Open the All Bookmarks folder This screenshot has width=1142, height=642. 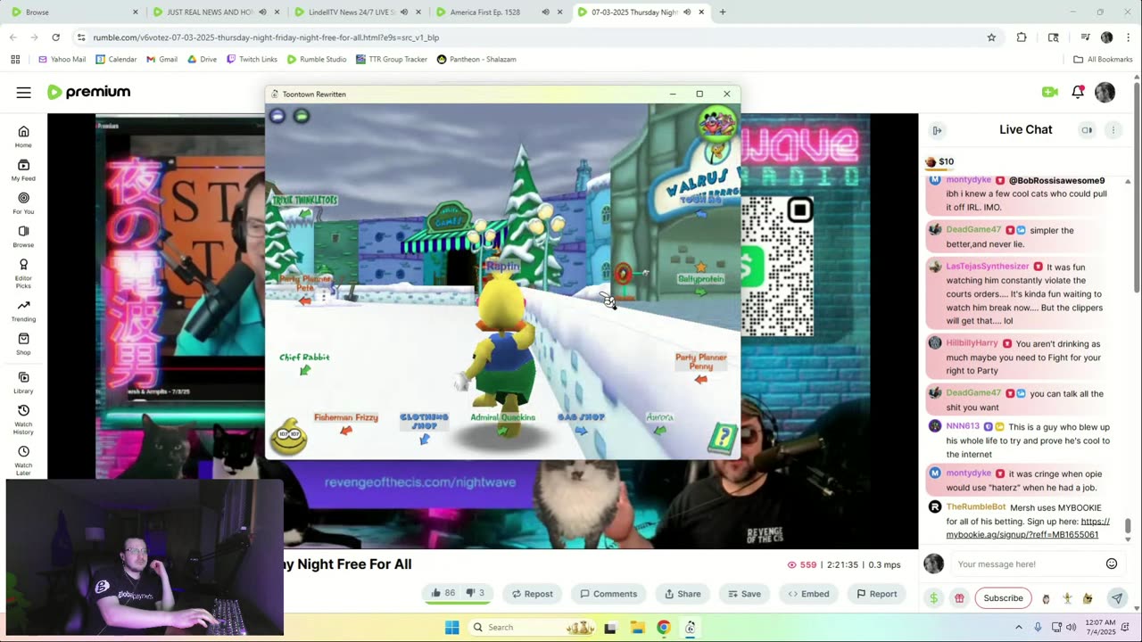click(1103, 59)
